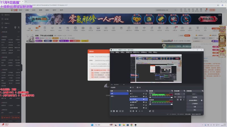Open Windows Start menu
The width and height of the screenshot is (227, 127).
pos(92,125)
